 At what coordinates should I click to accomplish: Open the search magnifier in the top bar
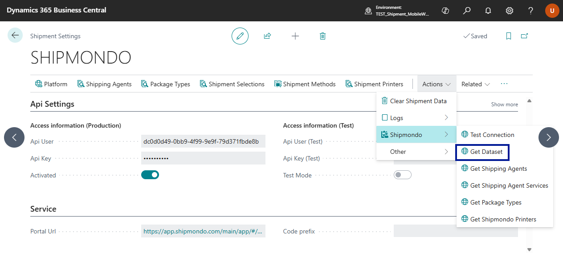466,11
